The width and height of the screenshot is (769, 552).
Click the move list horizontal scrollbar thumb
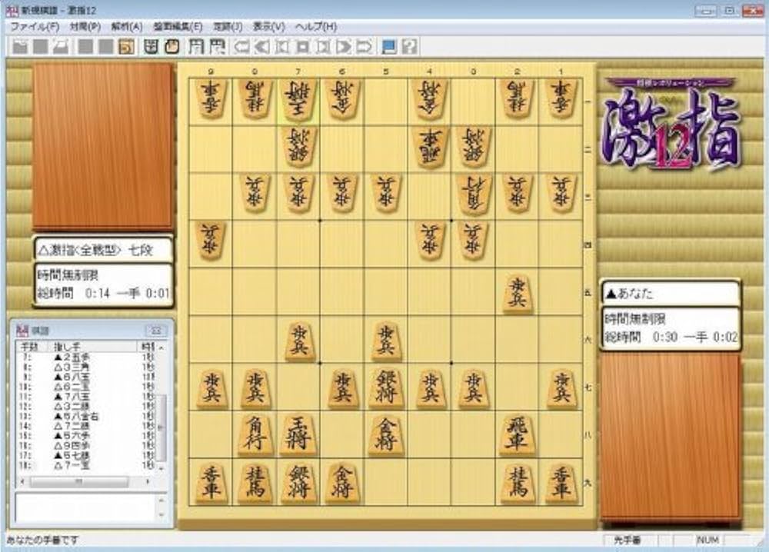(x=78, y=482)
